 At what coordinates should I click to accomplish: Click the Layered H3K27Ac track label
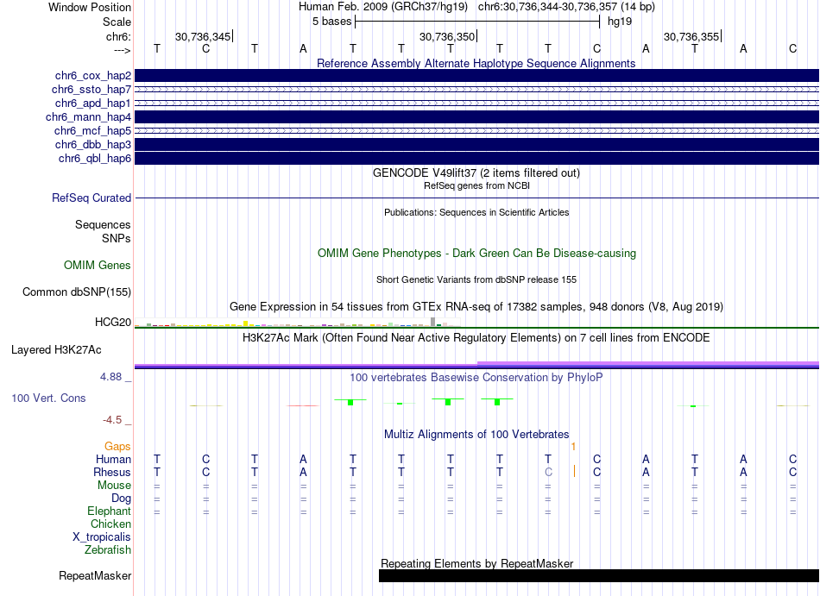click(56, 350)
